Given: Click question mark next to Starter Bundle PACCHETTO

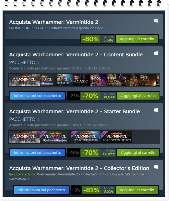Looking at the screenshot, I should pos(38,119).
